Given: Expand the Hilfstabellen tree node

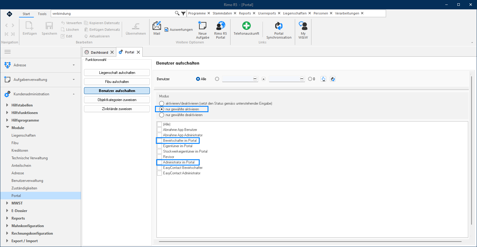Looking at the screenshot, I should click(7, 105).
